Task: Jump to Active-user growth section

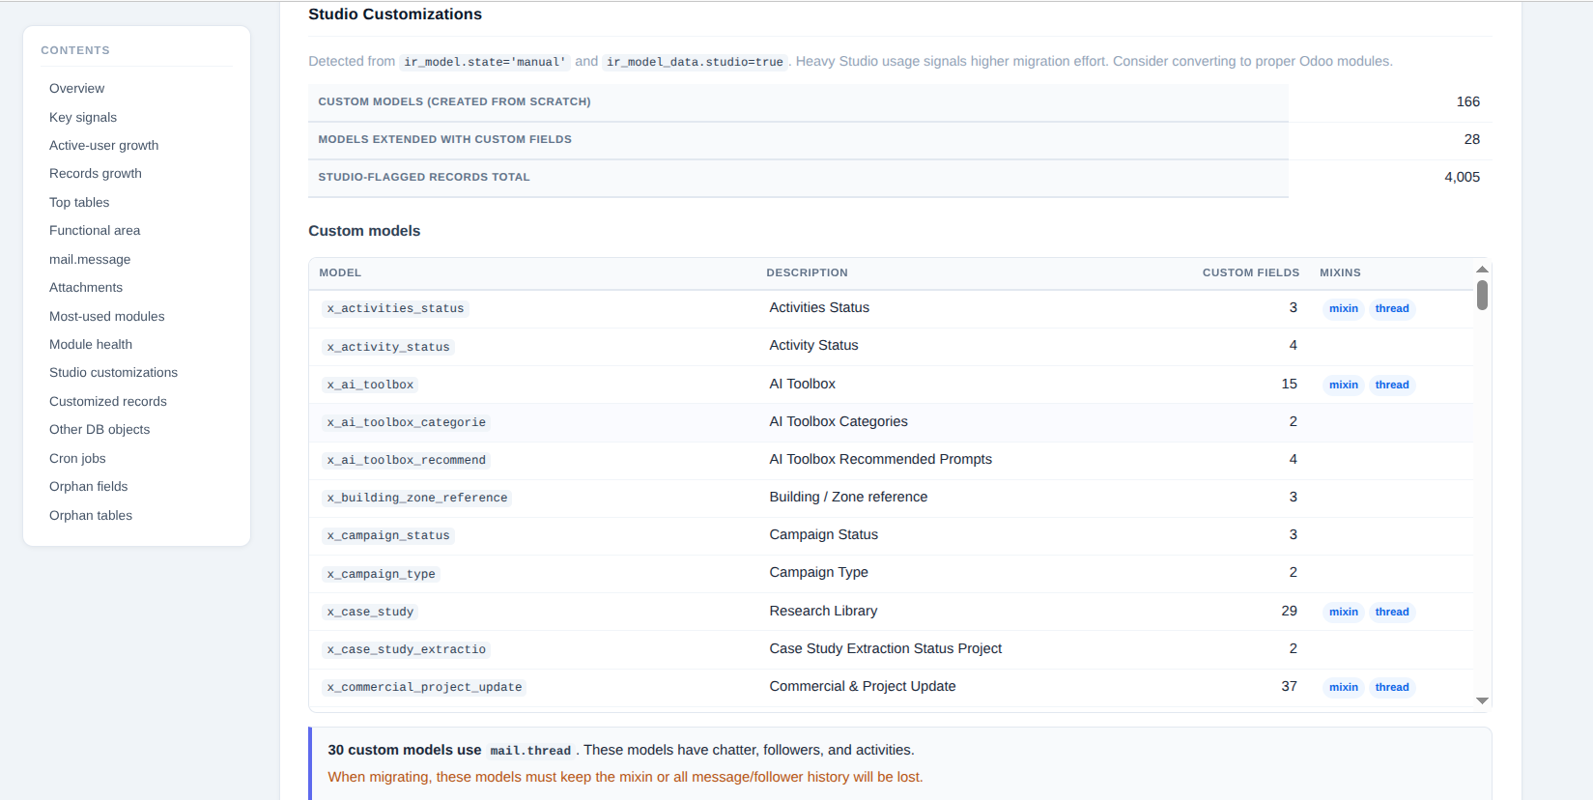Action: [x=103, y=145]
